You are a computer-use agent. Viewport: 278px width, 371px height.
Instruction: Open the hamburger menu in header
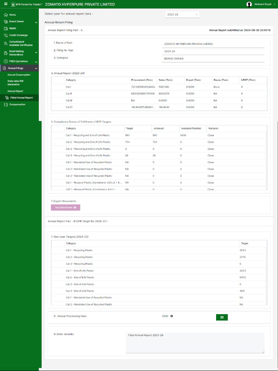coord(5,4)
